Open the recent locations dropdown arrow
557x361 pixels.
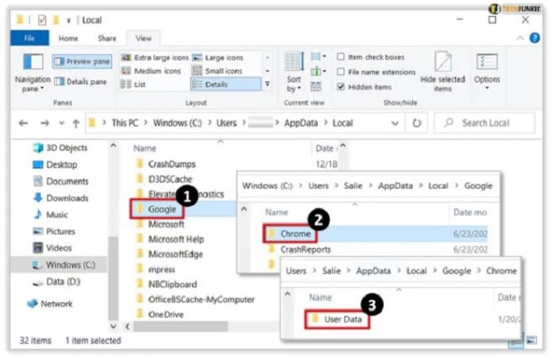point(62,123)
